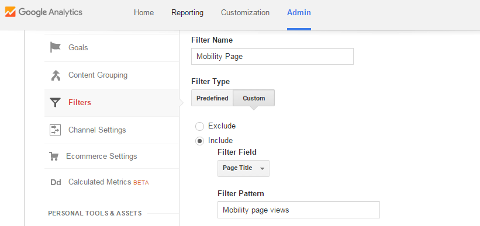Screen dimensions: 480x226
Task: Click the Filter Field label
Action: pyautogui.click(x=237, y=152)
